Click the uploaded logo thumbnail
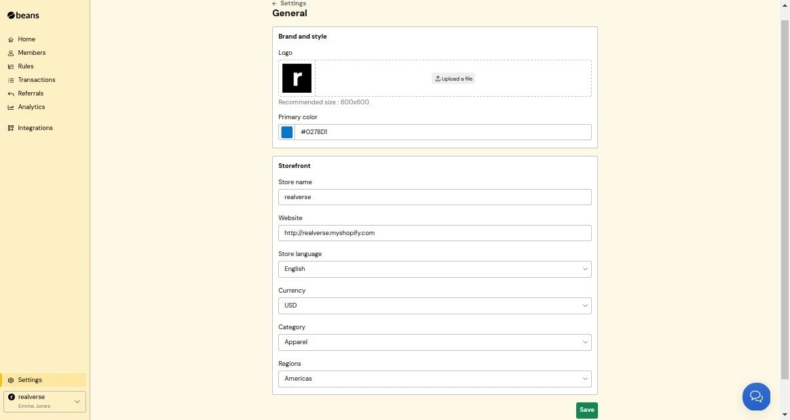Image resolution: width=790 pixels, height=420 pixels. pos(297,78)
